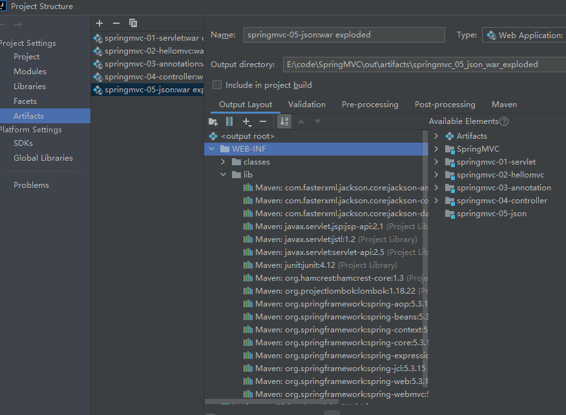This screenshot has width=566, height=415.
Task: Go forward with the arrow button
Action: point(18,25)
